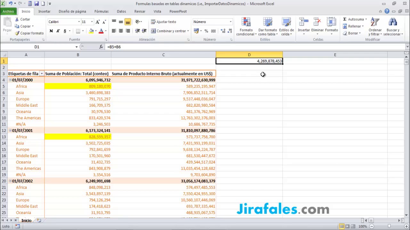Collapse the 01/07/2000 pivot group
Viewport: 410px width, 230px height.
[x=10, y=80]
